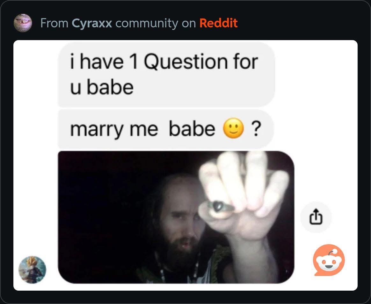Click the word "Question" in the first message
The width and height of the screenshot is (371, 304).
click(x=186, y=62)
